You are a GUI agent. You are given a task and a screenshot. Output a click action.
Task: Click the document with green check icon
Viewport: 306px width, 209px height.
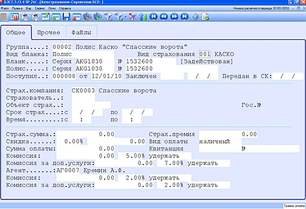(x=205, y=17)
